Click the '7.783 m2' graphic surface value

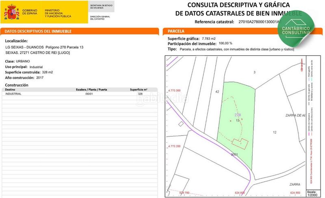coord(209,39)
